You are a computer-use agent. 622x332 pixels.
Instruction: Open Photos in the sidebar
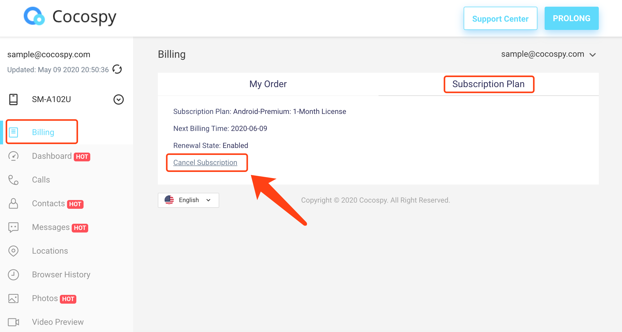(45, 298)
